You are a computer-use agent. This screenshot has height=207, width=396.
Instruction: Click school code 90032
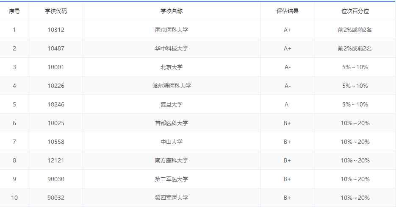(x=56, y=198)
